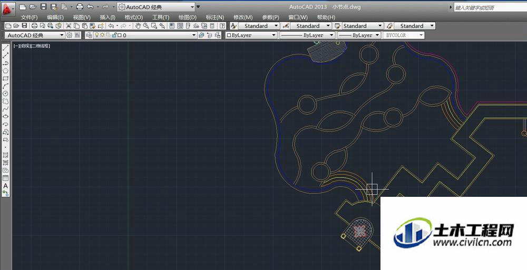Image resolution: width=527 pixels, height=270 pixels.
Task: Open the 插入(I) menu
Action: pos(108,17)
